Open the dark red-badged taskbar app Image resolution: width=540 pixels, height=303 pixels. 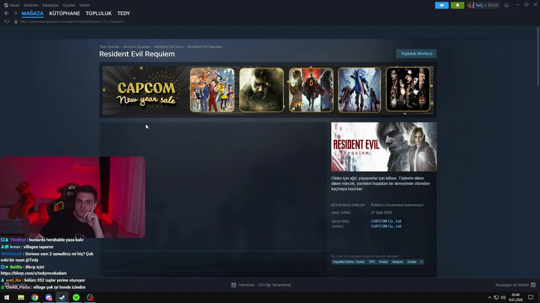pyautogui.click(x=90, y=298)
